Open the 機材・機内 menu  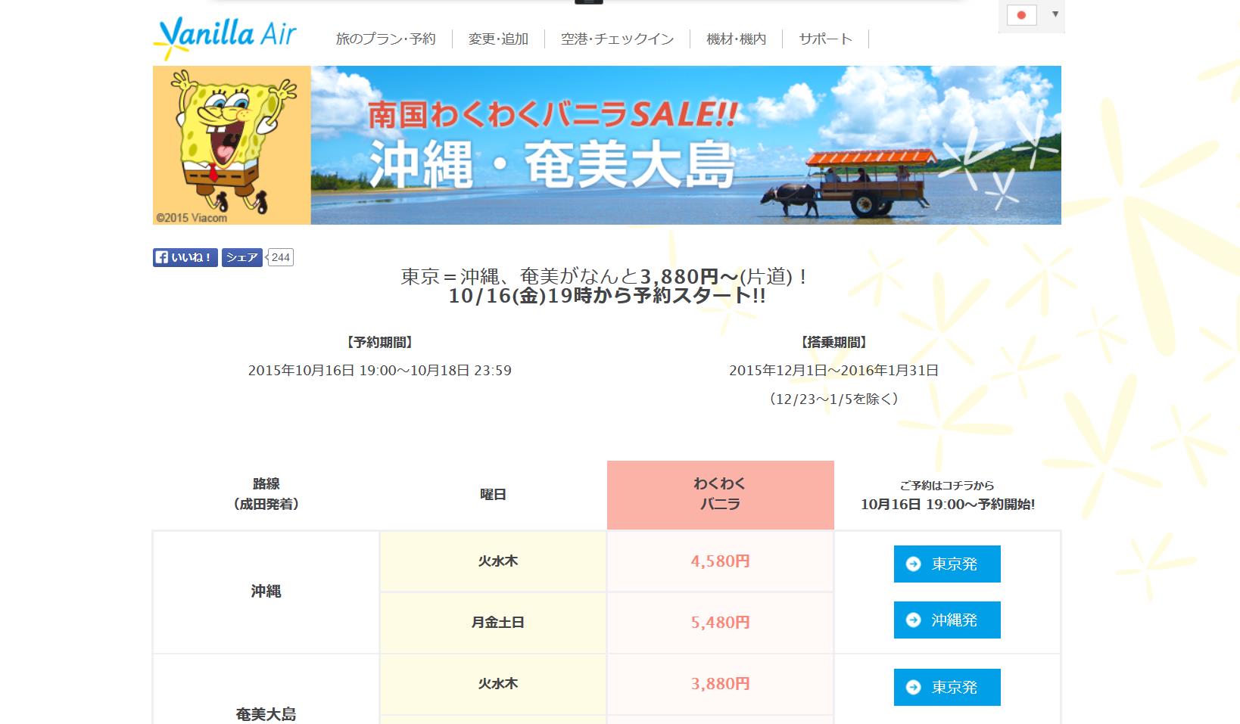(736, 39)
